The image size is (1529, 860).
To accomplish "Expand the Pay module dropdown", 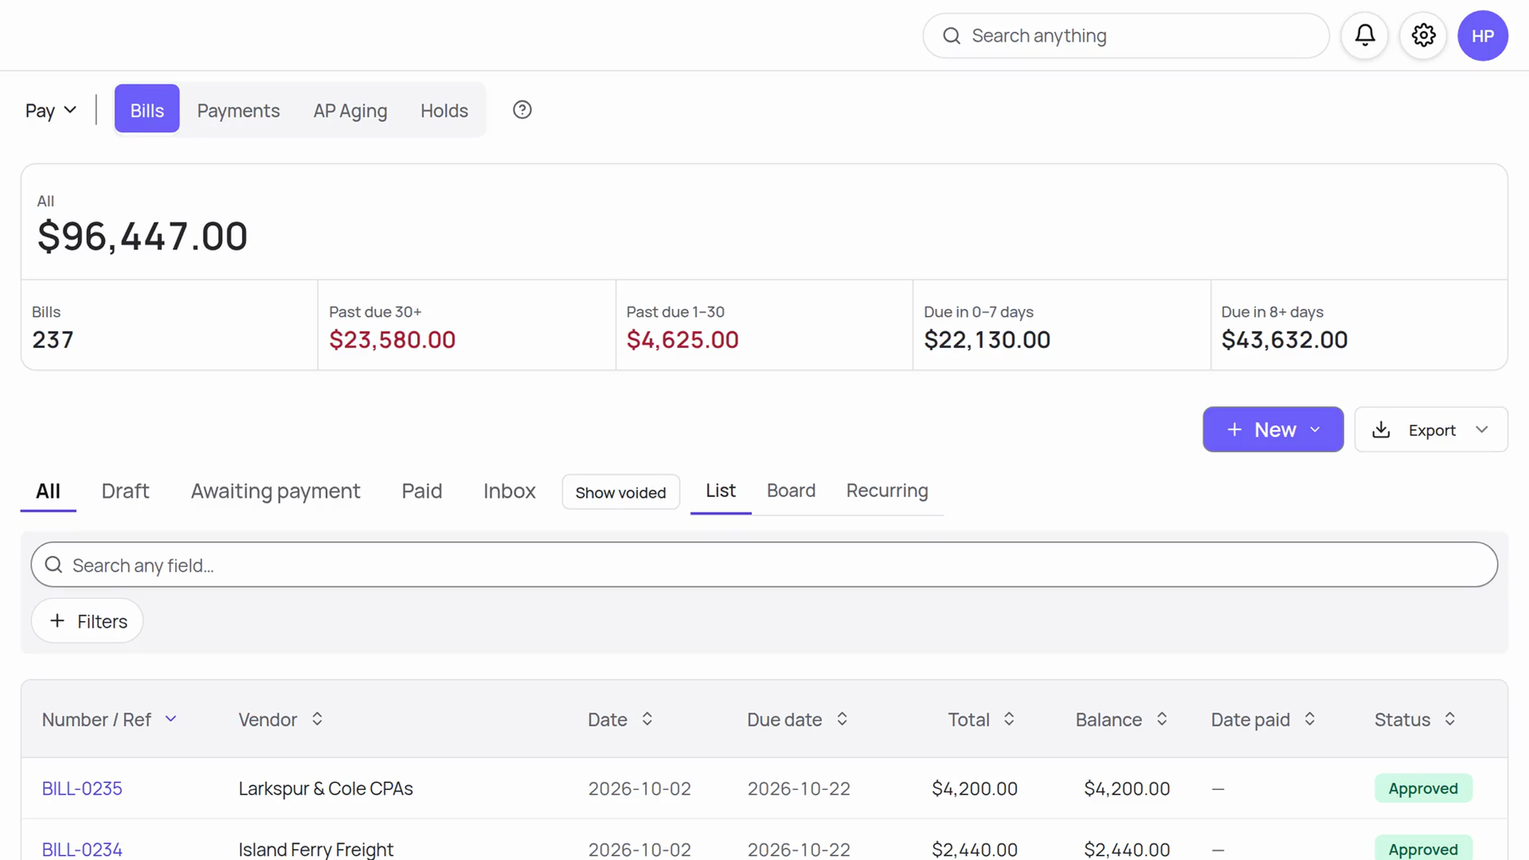I will point(51,110).
